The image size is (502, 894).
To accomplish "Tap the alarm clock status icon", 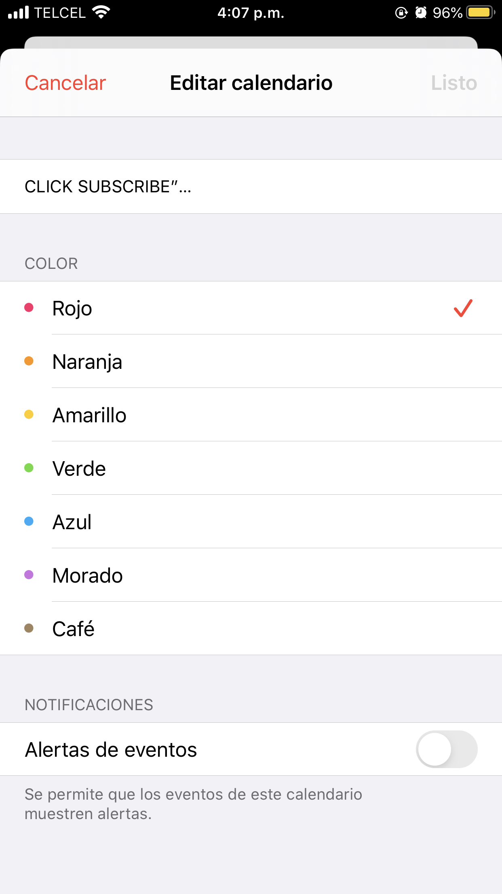I will 421,13.
